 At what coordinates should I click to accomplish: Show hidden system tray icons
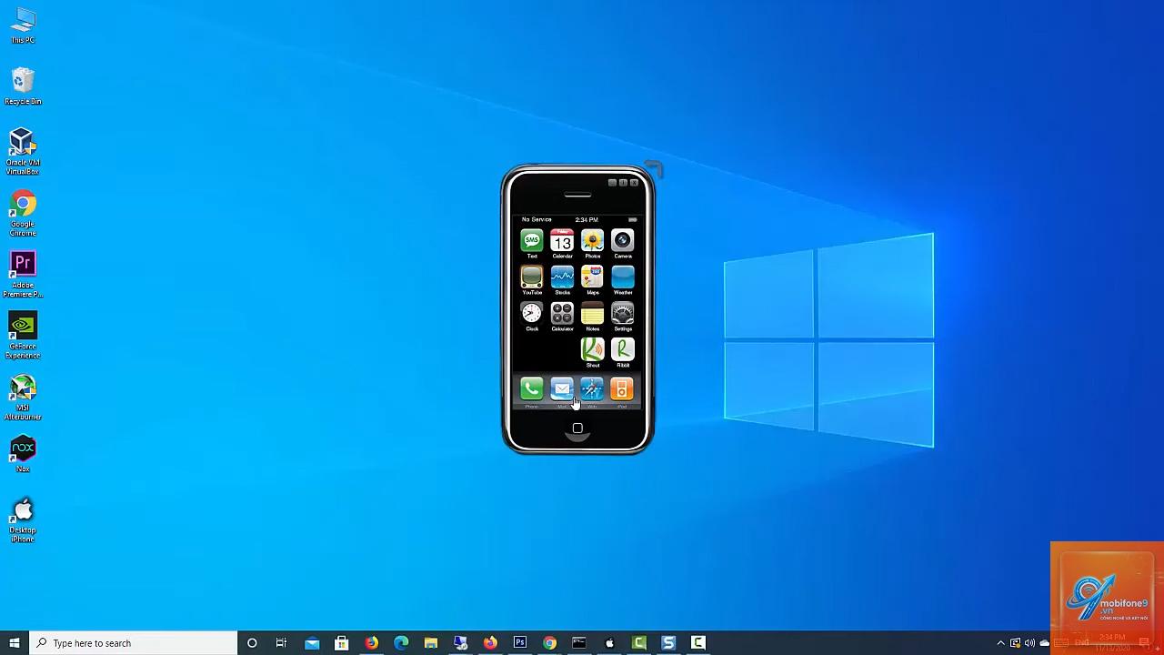1000,643
